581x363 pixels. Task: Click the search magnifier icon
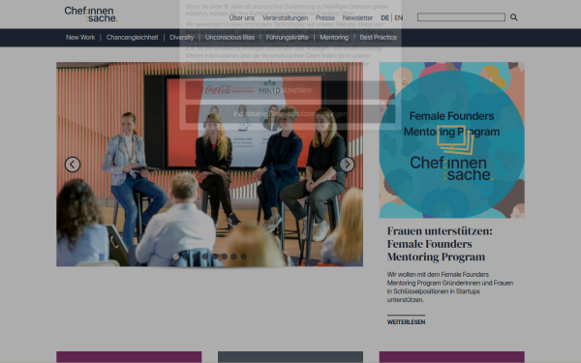coord(513,17)
